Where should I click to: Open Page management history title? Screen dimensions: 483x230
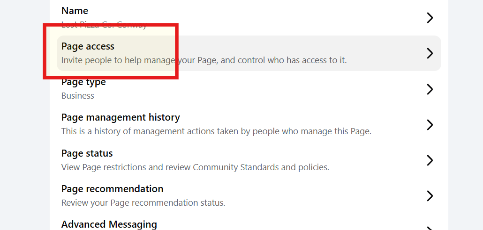121,117
